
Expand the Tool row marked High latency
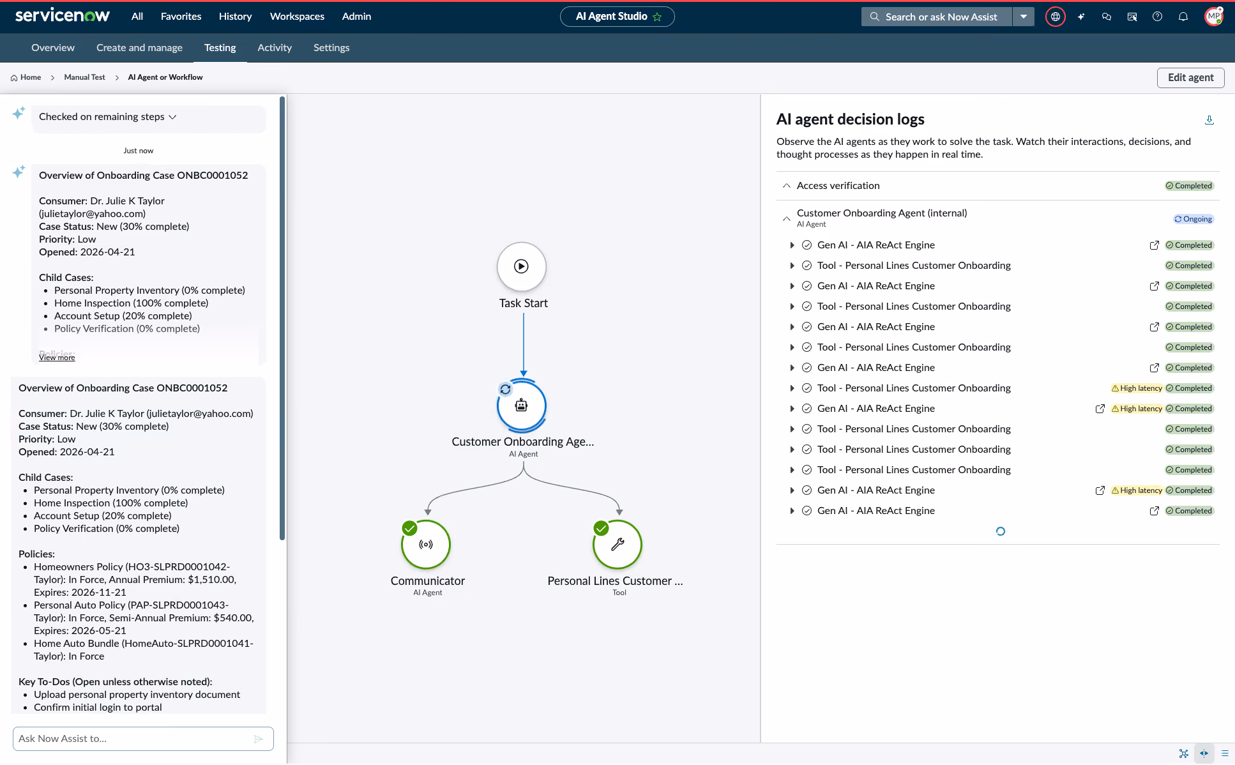(x=792, y=388)
